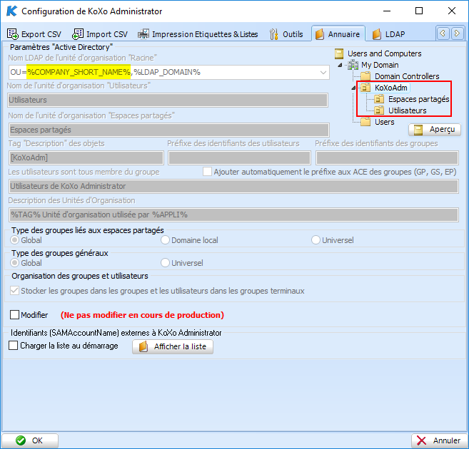Collapse the KoXoAdm tree node
This screenshot has height=449, width=469.
click(x=354, y=88)
